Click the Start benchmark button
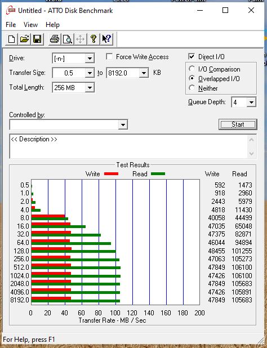This screenshot has width=267, height=348. pos(238,124)
